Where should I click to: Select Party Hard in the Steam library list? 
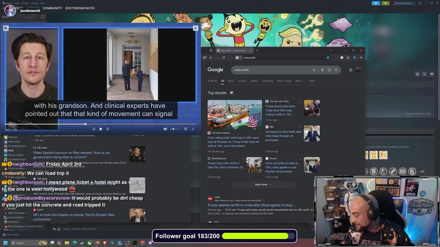14,142
